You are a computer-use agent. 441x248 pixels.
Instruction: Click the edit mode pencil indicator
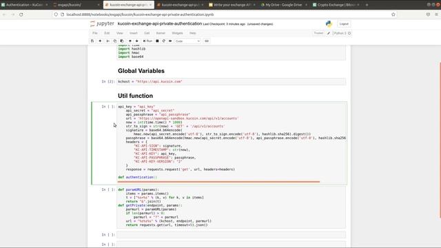[x=329, y=33]
